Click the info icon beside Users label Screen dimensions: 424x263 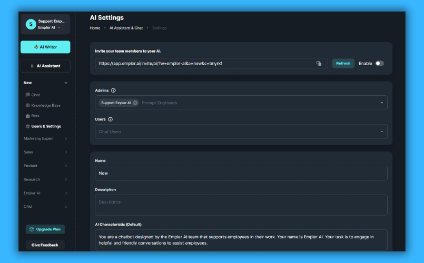(110, 119)
